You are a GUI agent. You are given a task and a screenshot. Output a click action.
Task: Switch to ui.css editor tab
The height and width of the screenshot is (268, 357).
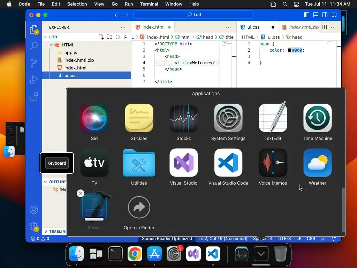(258, 27)
